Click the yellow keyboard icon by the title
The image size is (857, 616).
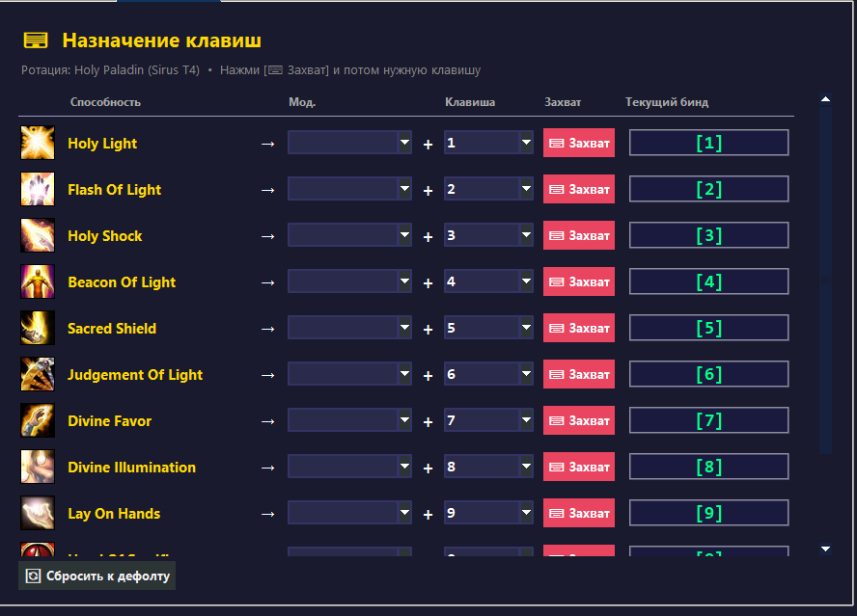click(36, 40)
